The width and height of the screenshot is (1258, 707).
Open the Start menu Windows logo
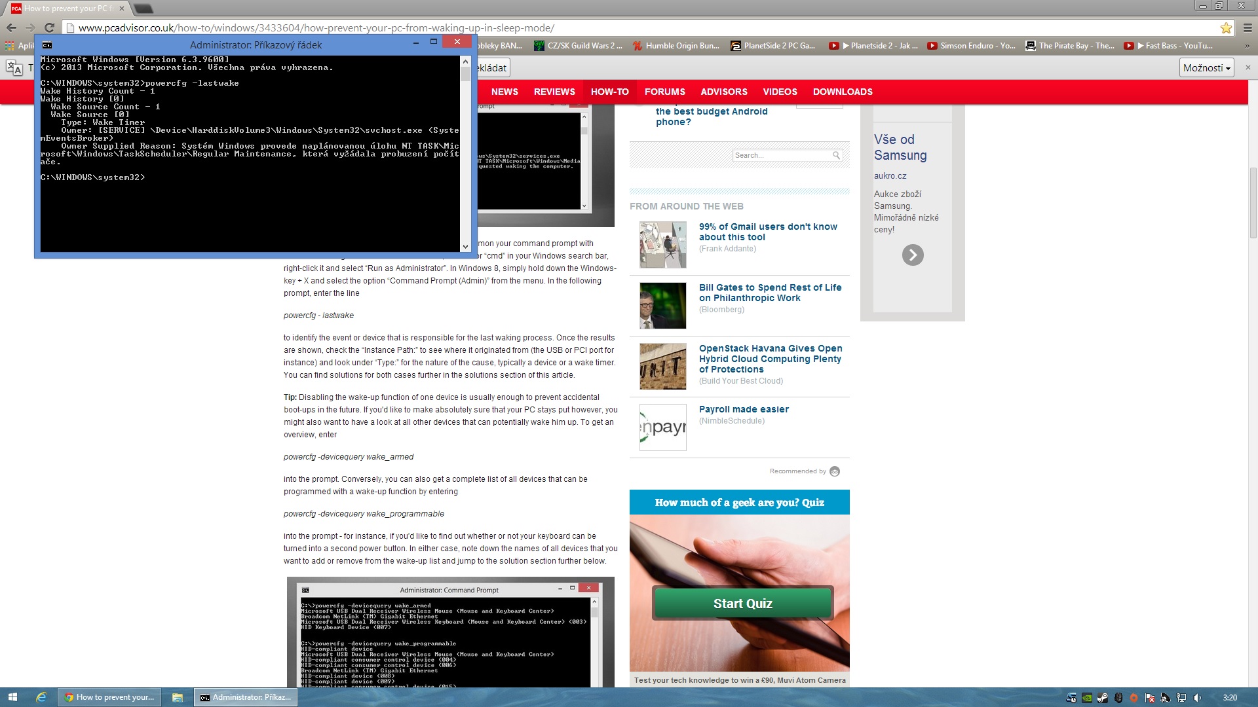[12, 697]
